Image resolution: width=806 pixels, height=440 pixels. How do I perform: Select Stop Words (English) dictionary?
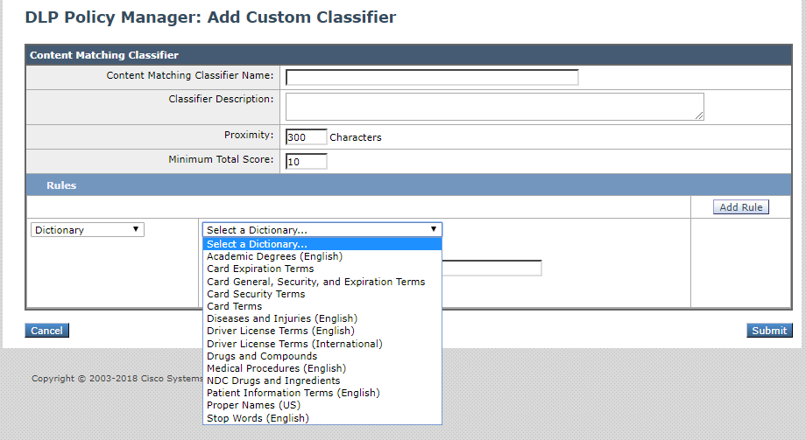tap(322, 418)
